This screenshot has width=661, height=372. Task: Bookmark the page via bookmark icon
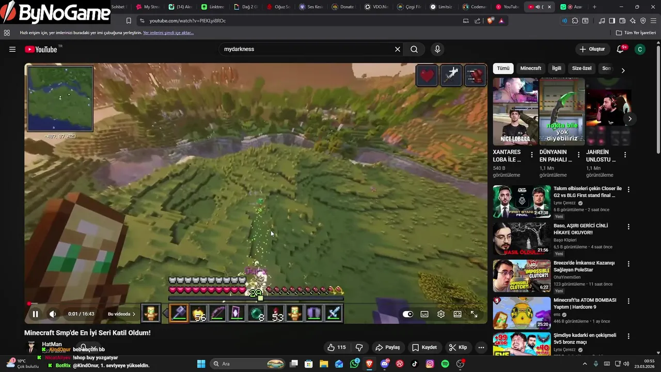(x=129, y=21)
